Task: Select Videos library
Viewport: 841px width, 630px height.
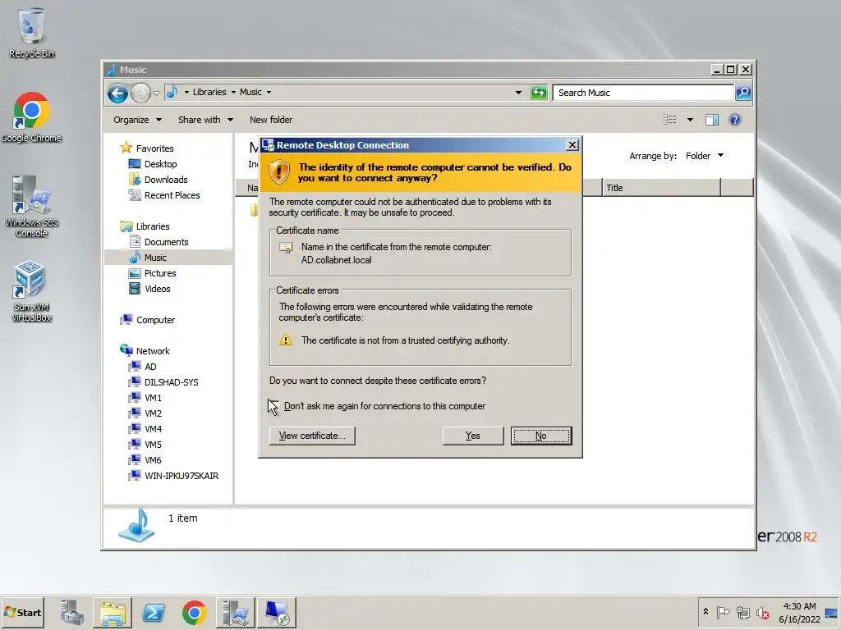Action: click(x=157, y=289)
